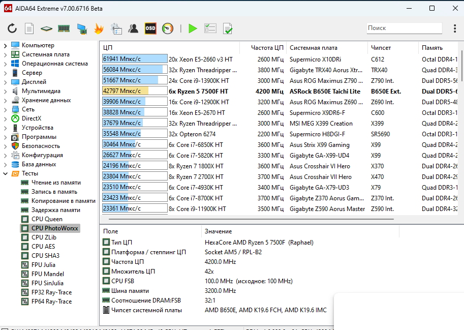This screenshot has width=464, height=330.
Task: Click the Значение column header
Action: pos(300,231)
